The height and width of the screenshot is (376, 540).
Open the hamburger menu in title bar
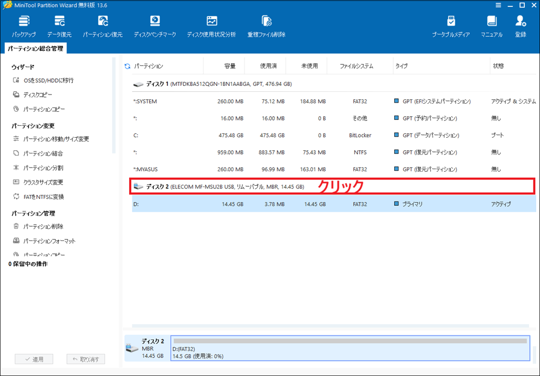pyautogui.click(x=498, y=5)
